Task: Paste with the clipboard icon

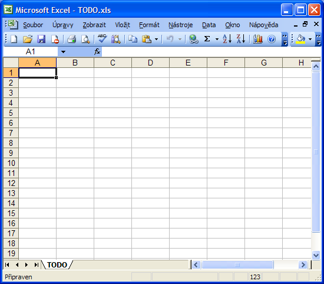Action: (146, 39)
